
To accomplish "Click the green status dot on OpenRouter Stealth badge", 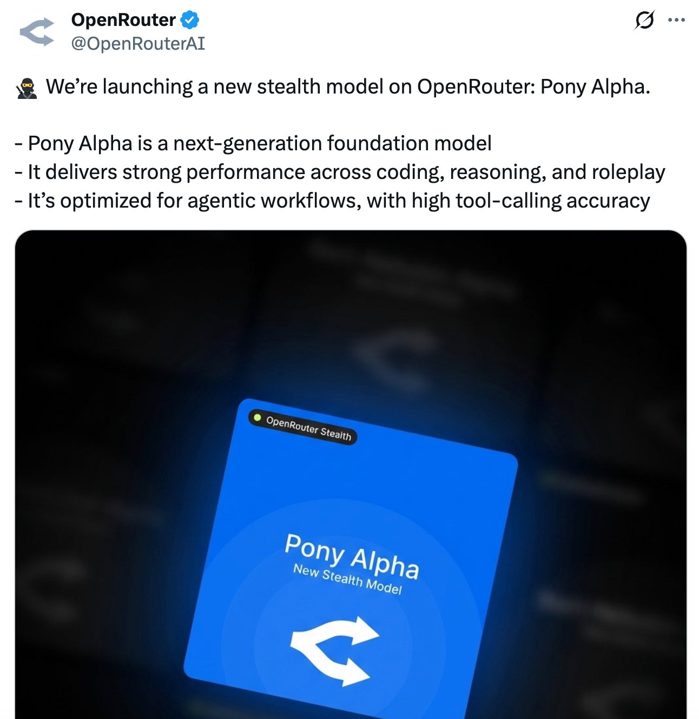I will (258, 417).
